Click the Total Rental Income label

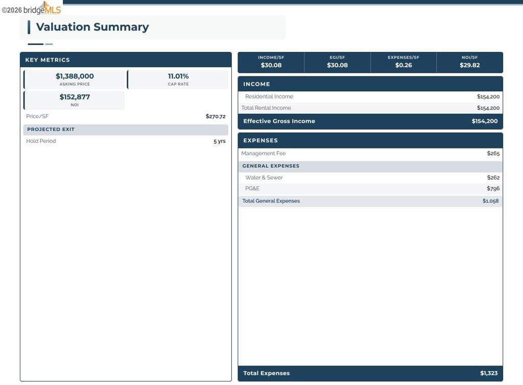pyautogui.click(x=266, y=108)
